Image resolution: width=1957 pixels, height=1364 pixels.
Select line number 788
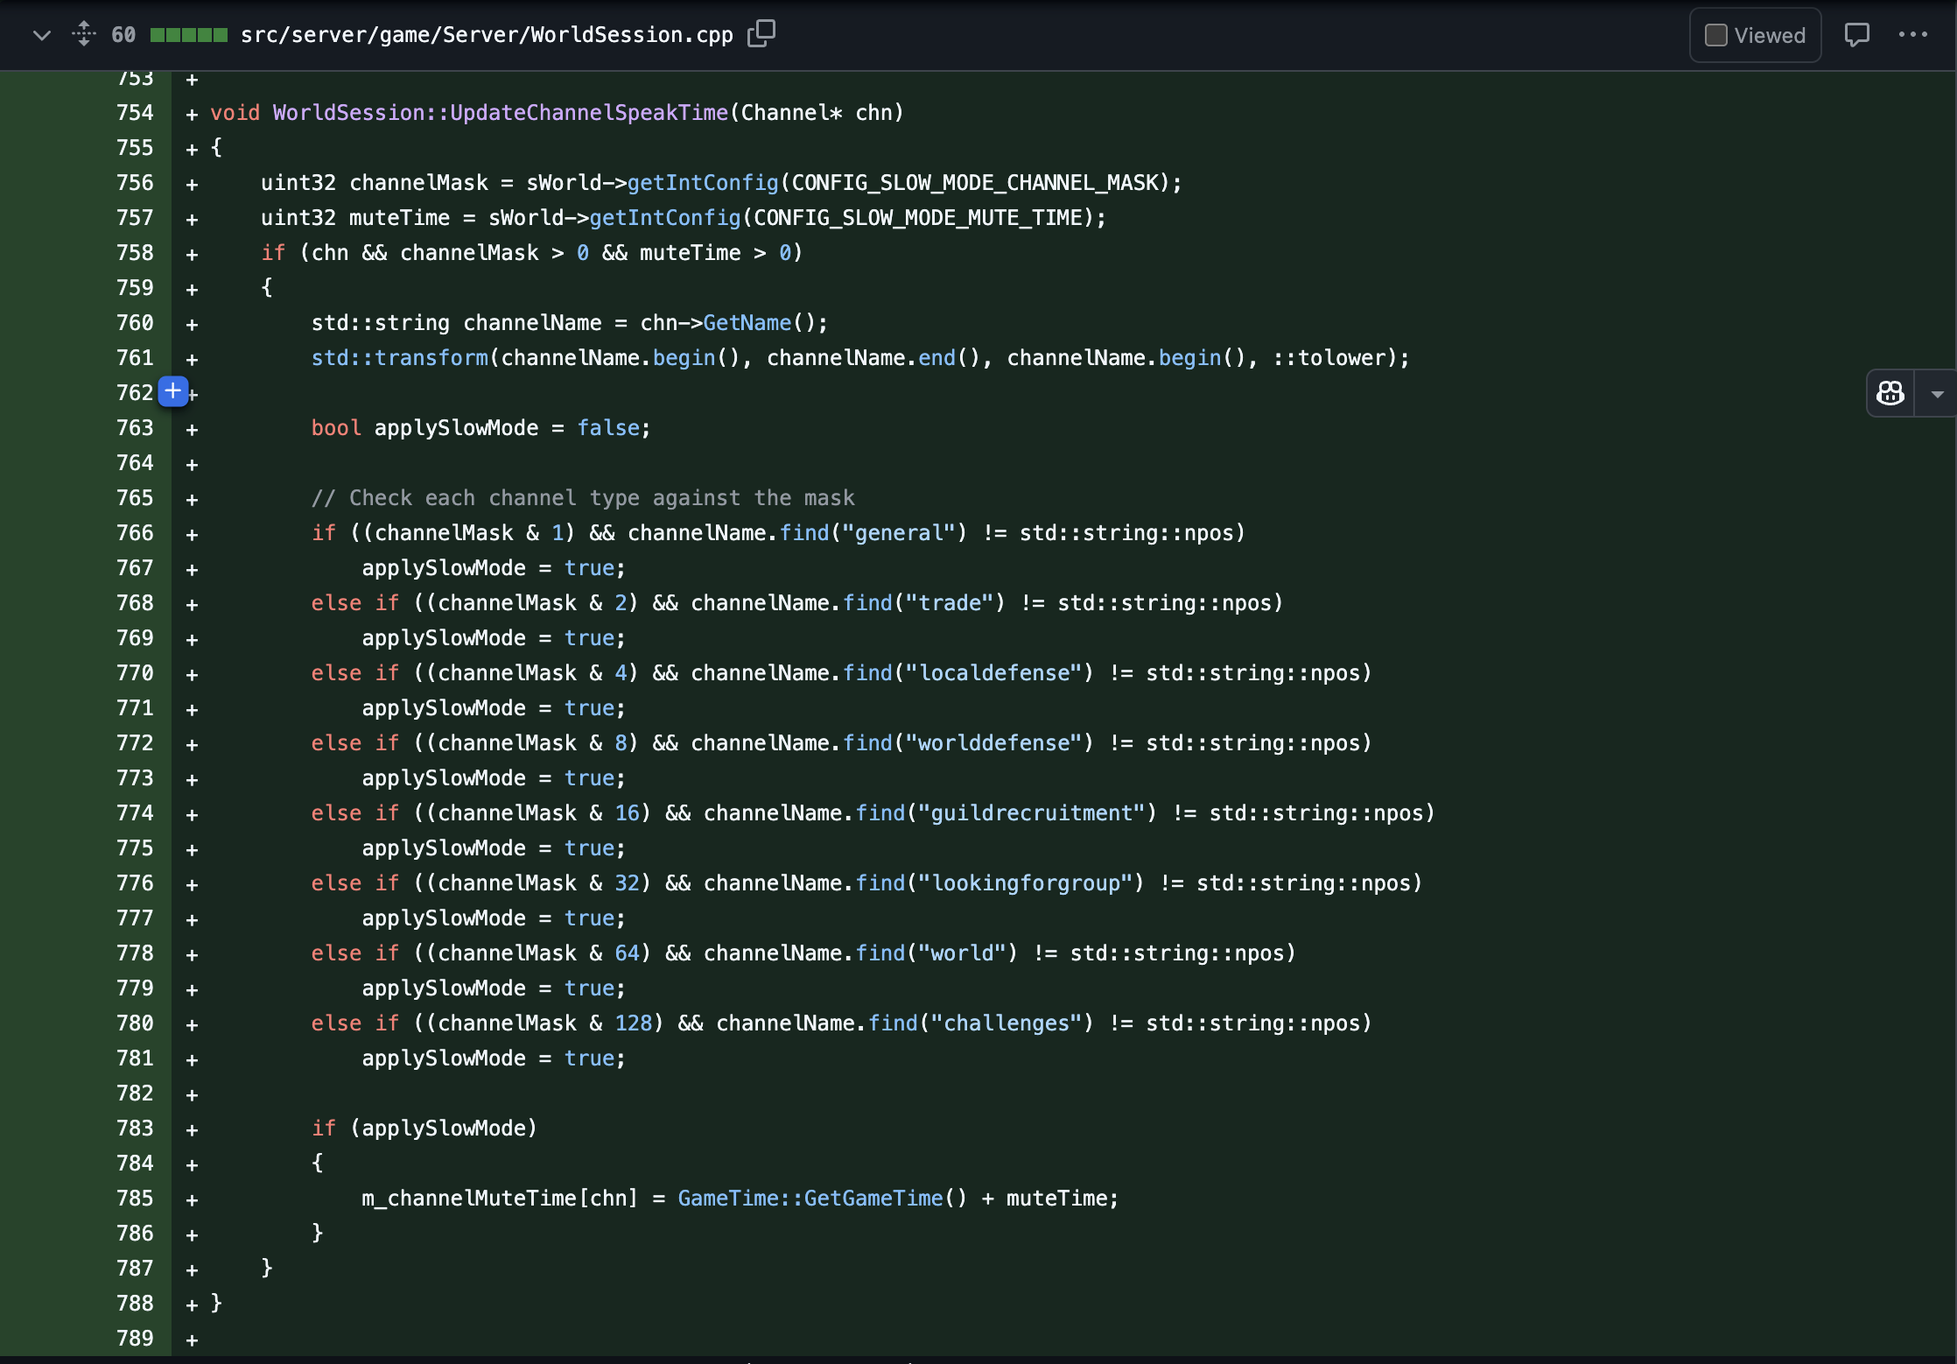coord(135,1304)
